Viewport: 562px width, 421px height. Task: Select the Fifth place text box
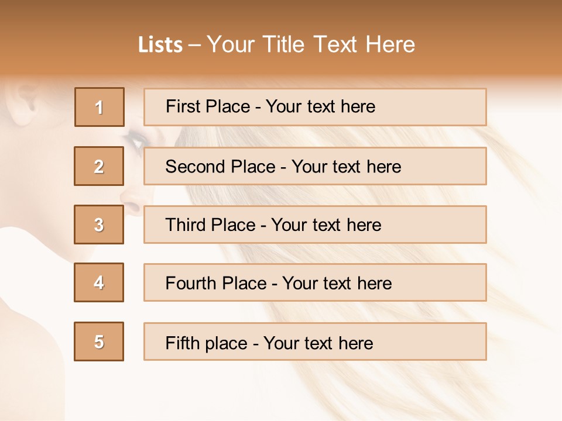point(315,341)
